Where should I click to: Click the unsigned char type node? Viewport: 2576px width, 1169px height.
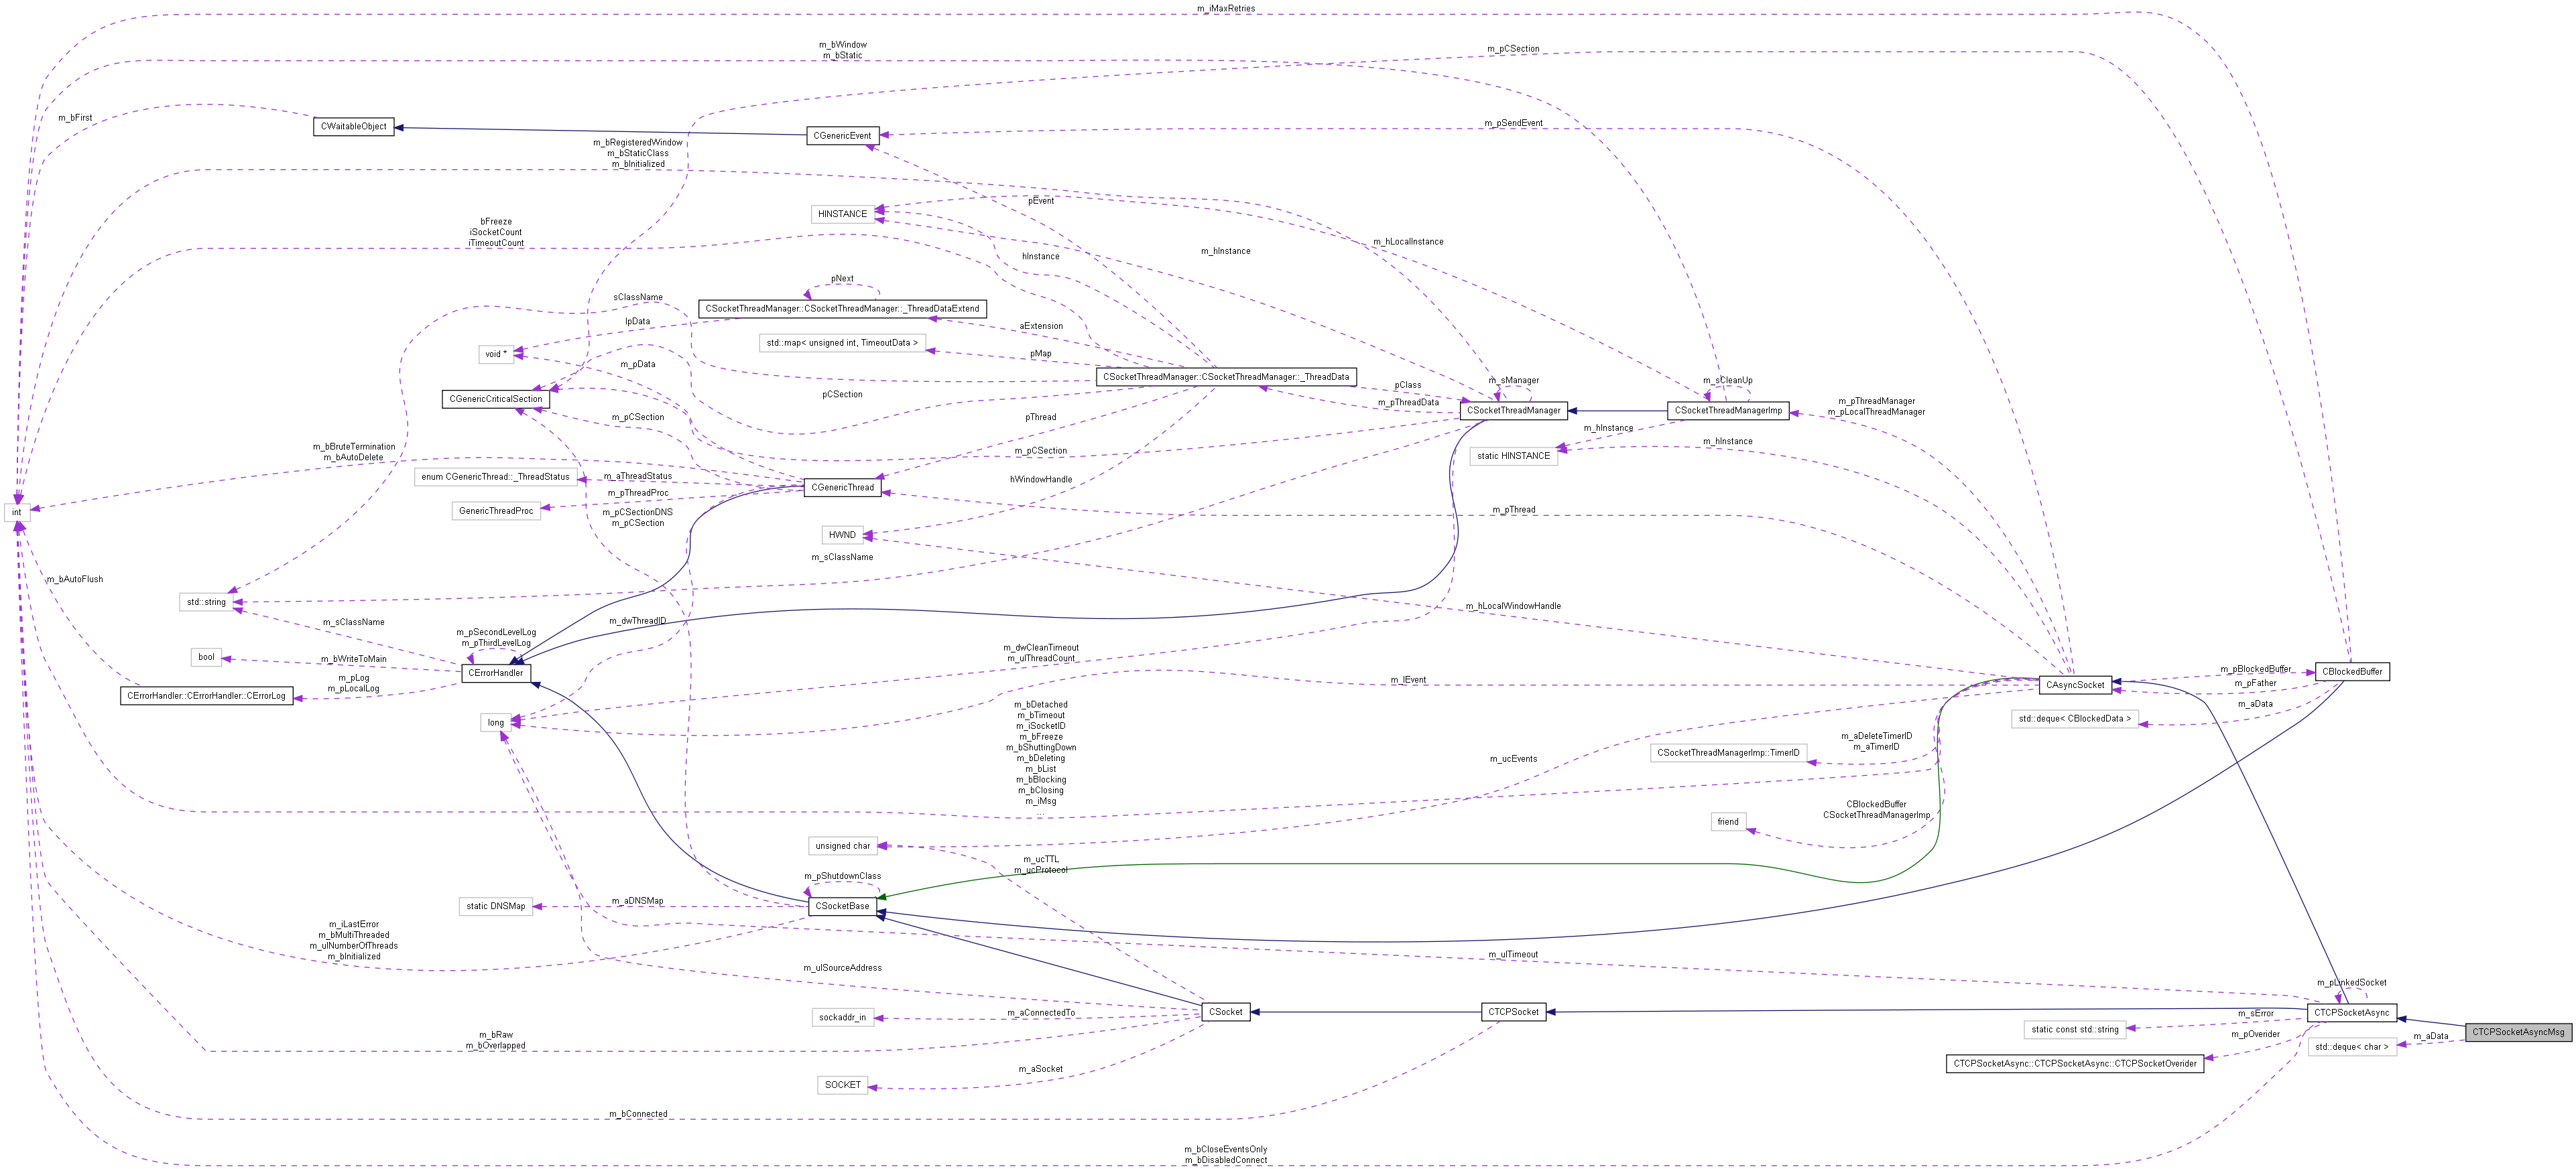(x=842, y=846)
